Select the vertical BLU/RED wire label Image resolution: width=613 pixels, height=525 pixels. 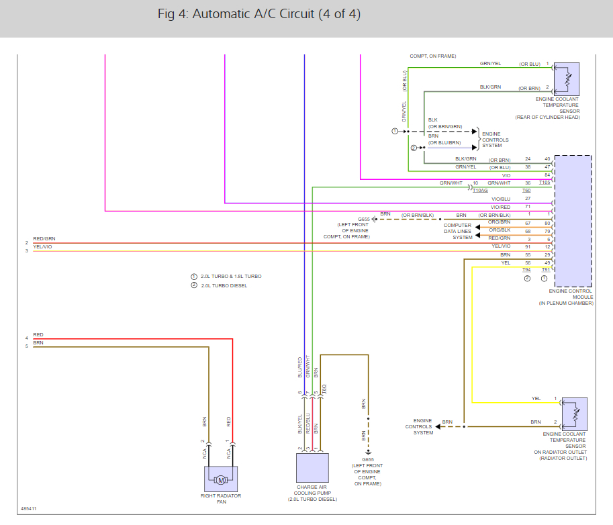[x=300, y=367]
